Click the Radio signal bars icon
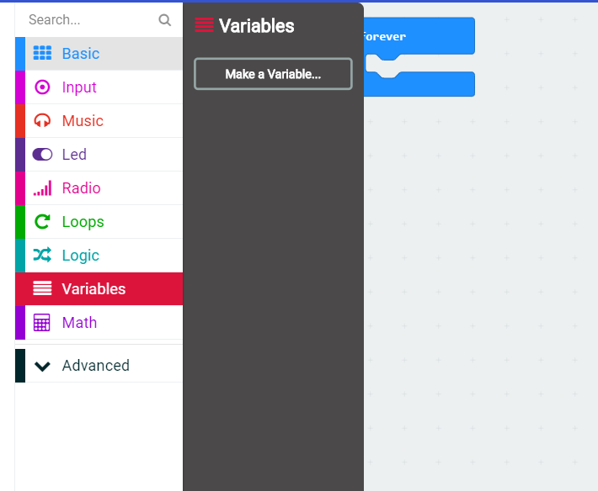 [42, 187]
